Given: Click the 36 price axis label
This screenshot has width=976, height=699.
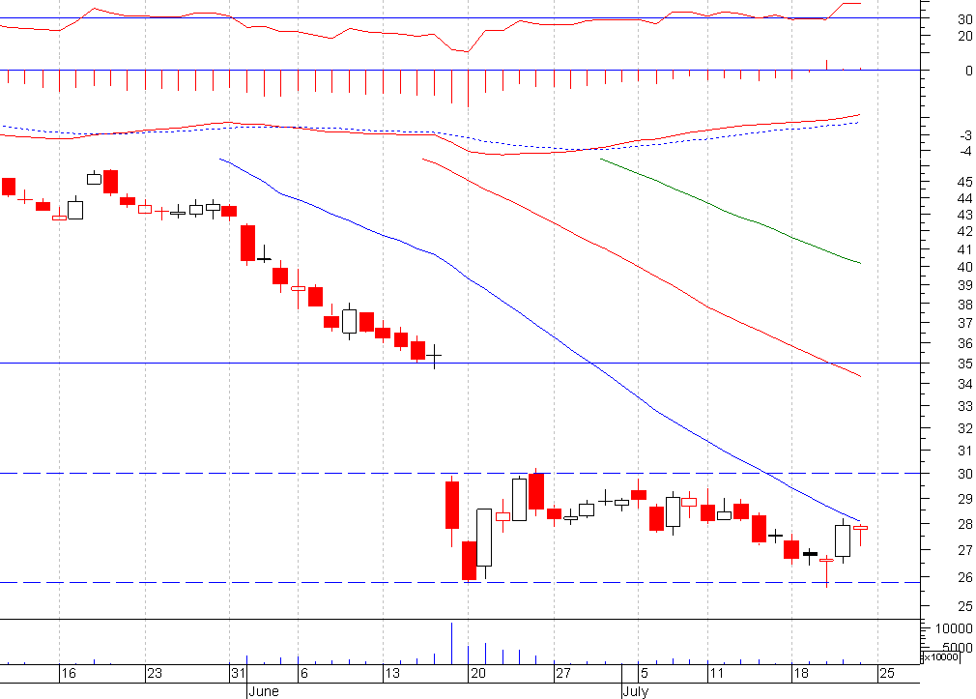Looking at the screenshot, I should pos(964,343).
